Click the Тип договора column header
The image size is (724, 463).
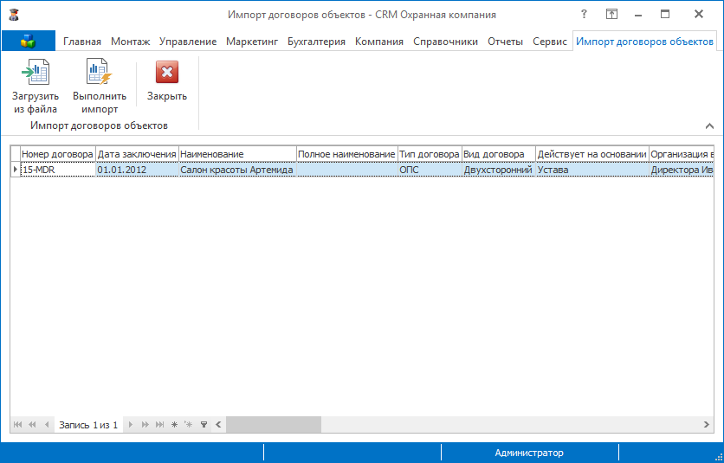point(430,154)
